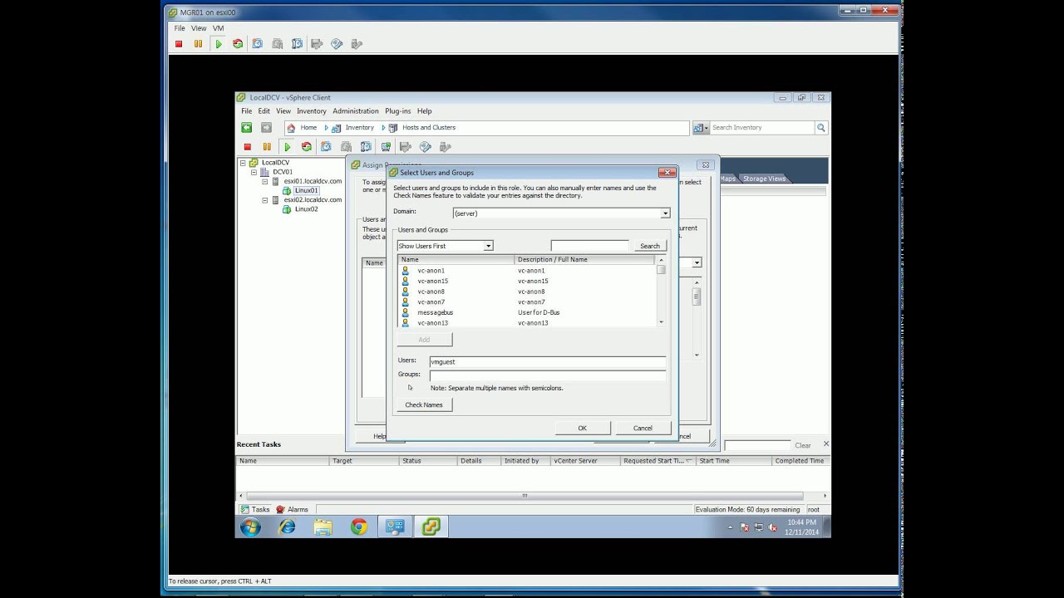The width and height of the screenshot is (1064, 598).
Task: Click the green power on icon in the vSphere Client toolbar
Action: click(288, 147)
